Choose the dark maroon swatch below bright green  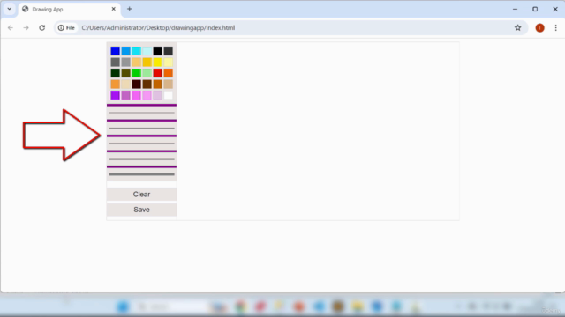click(x=137, y=85)
